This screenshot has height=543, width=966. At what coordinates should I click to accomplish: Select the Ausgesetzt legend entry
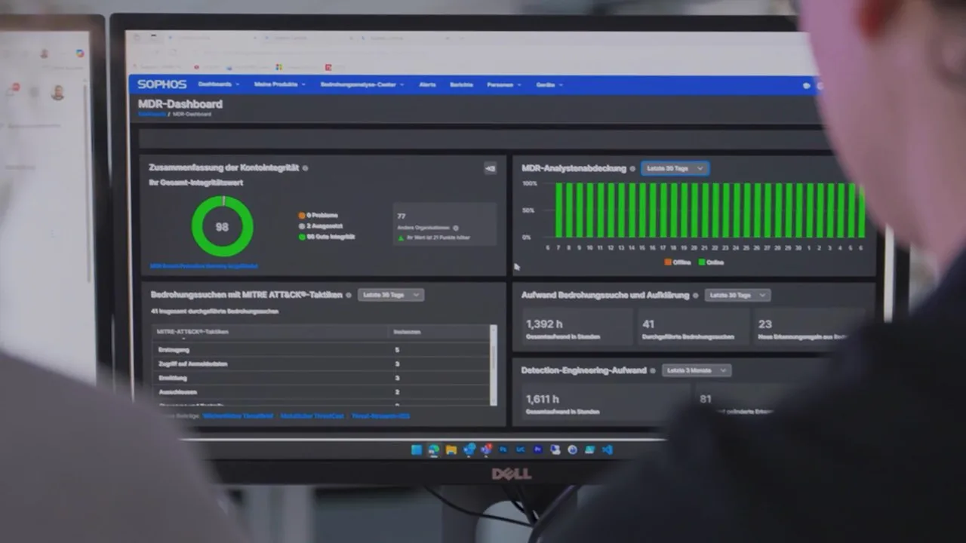[320, 226]
